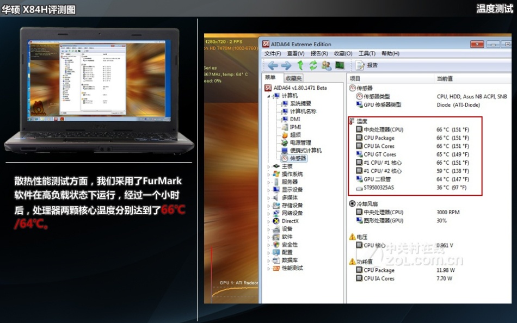Open the 收藏(O) menu

pos(343,53)
